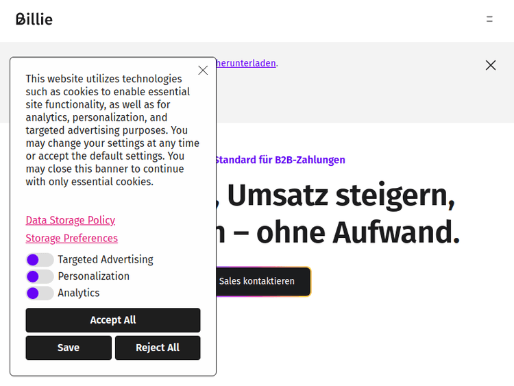This screenshot has height=386, width=514.
Task: Click the Billie logo
Action: pos(34,19)
